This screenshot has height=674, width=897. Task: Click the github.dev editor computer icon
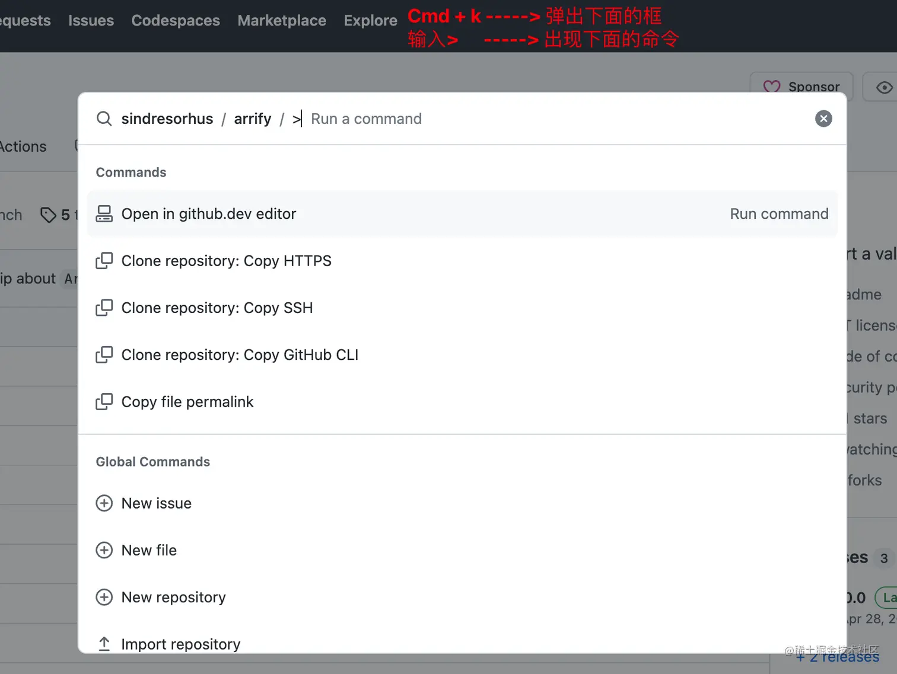tap(104, 214)
